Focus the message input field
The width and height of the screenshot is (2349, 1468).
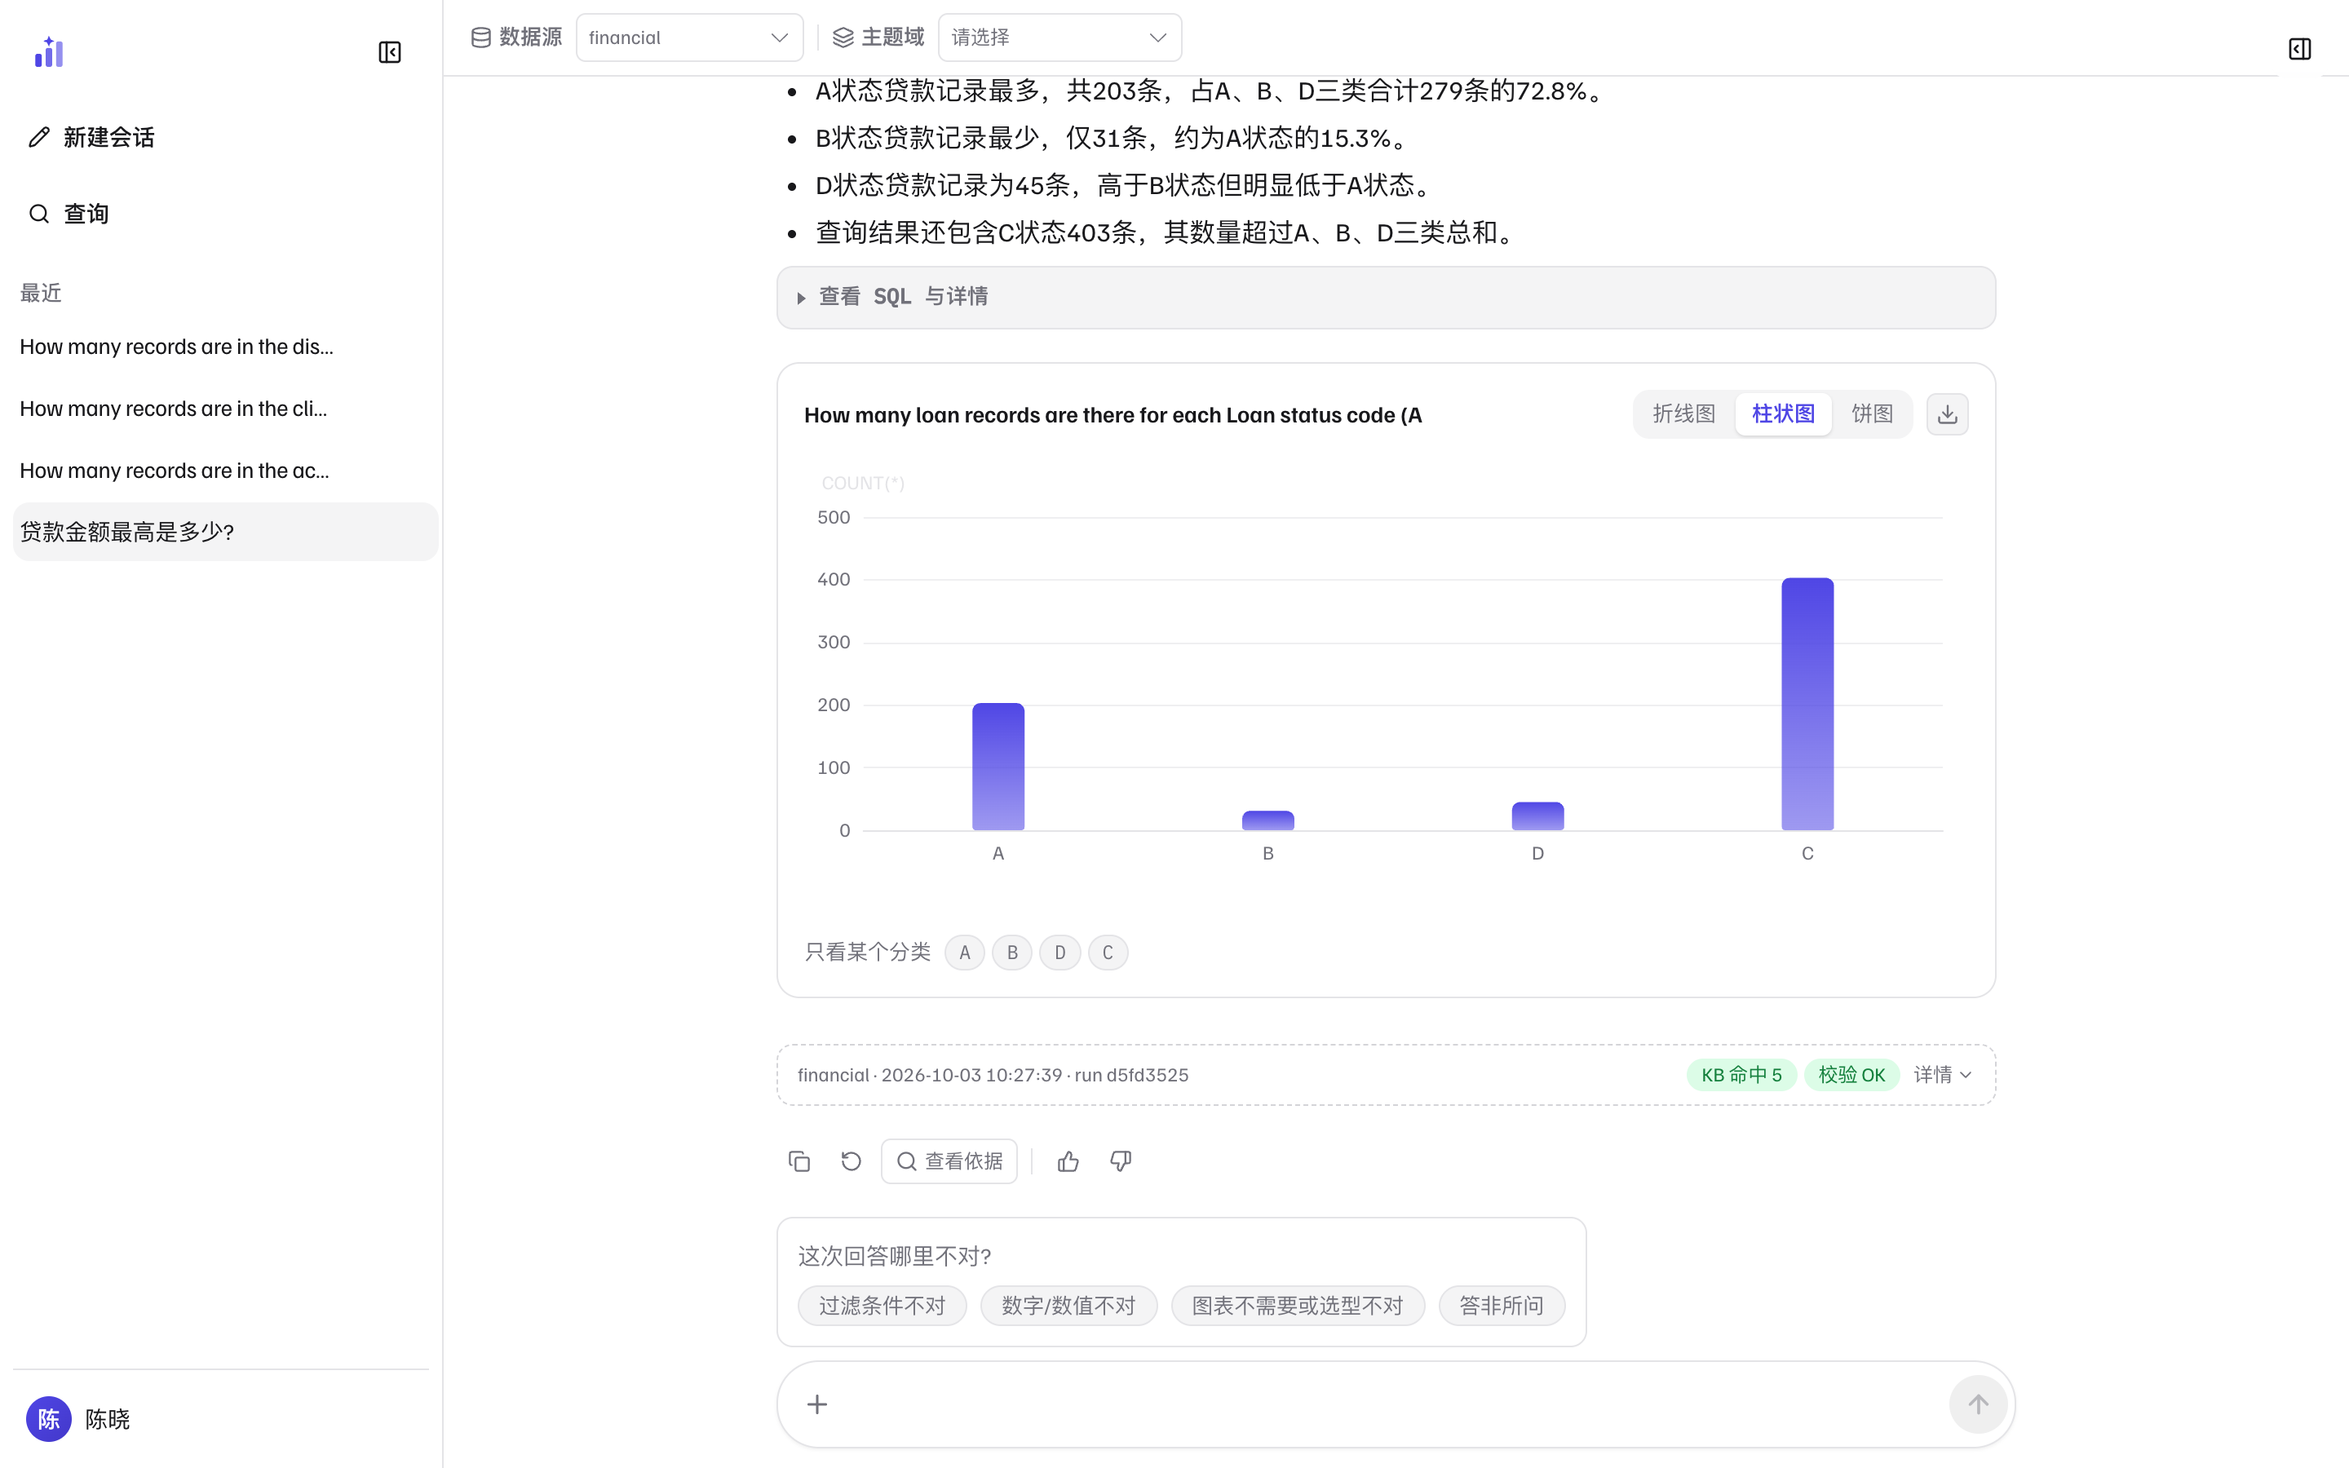click(x=1388, y=1404)
